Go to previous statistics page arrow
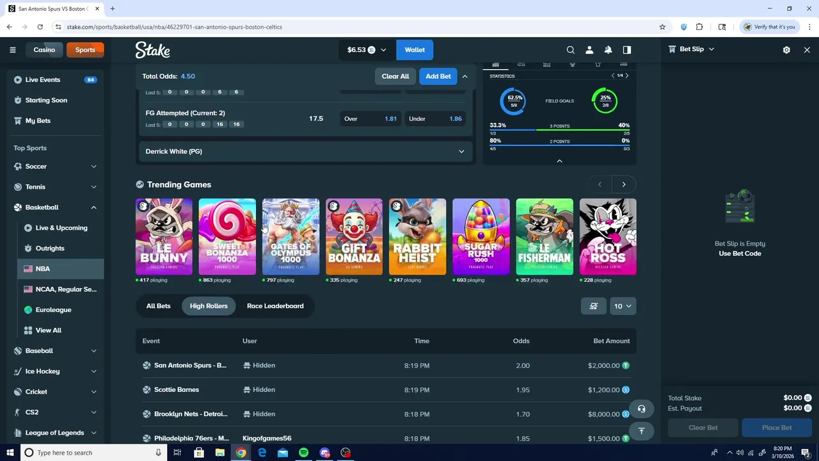 pyautogui.click(x=613, y=76)
